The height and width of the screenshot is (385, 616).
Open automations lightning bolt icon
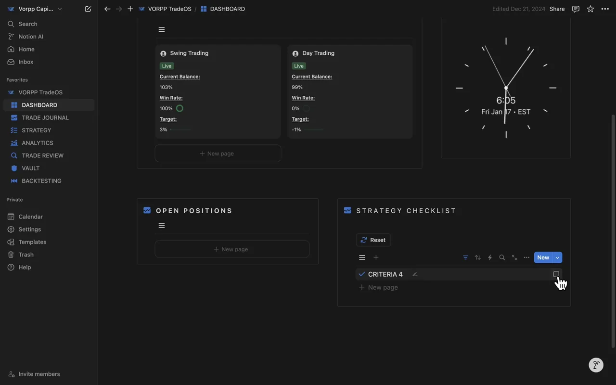tap(490, 257)
